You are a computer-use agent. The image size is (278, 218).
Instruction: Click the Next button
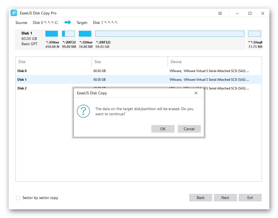225,198
